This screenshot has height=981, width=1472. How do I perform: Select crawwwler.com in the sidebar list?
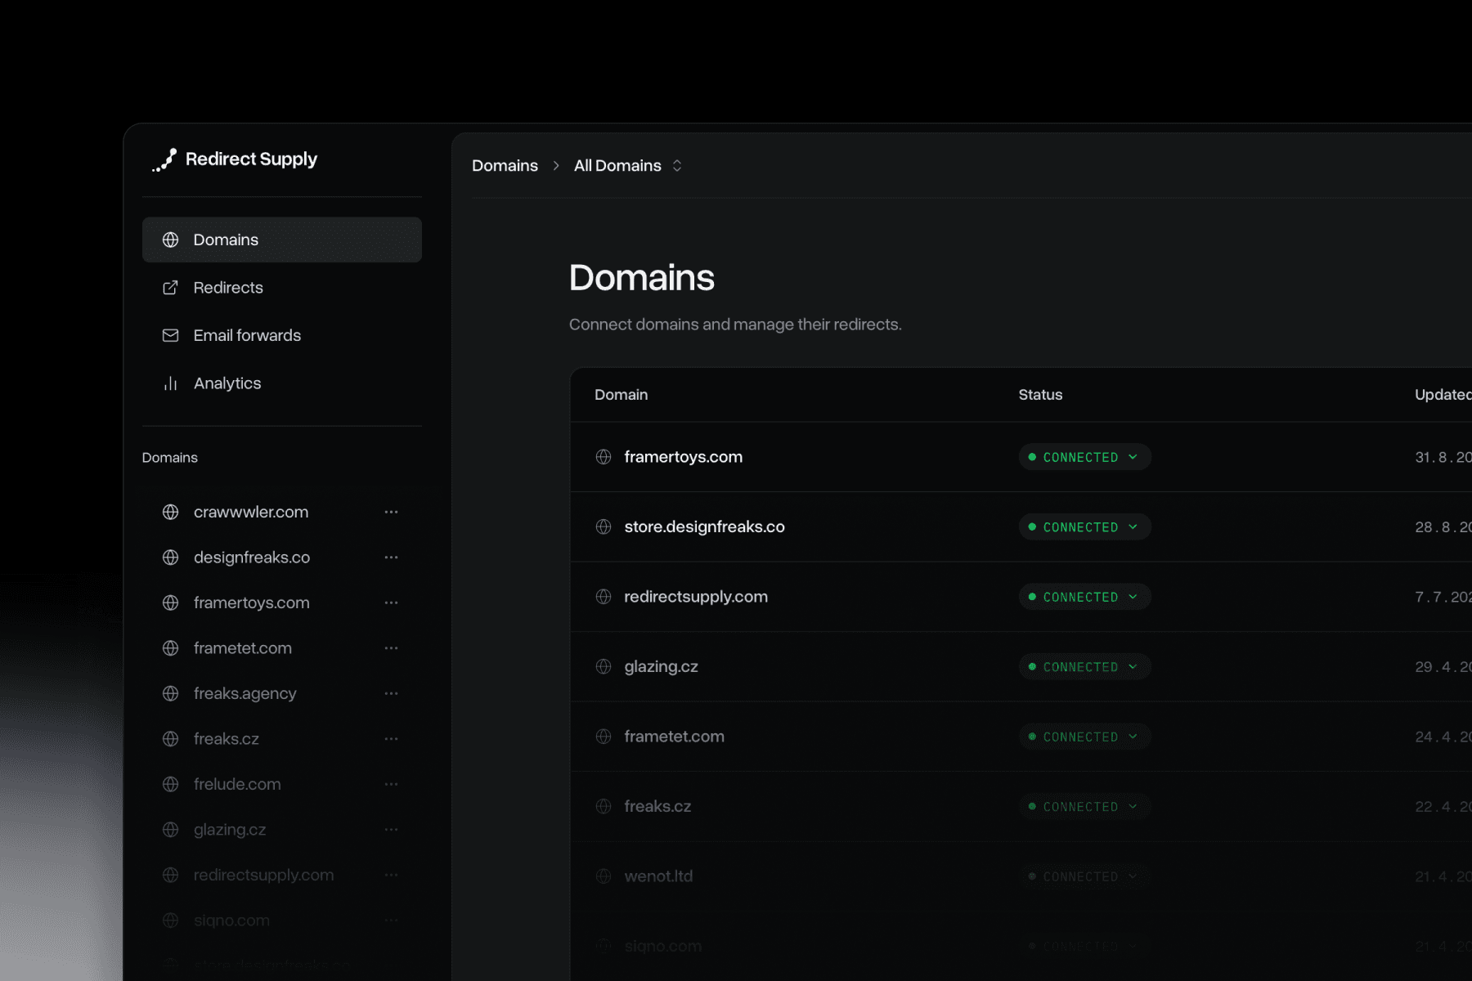[251, 512]
